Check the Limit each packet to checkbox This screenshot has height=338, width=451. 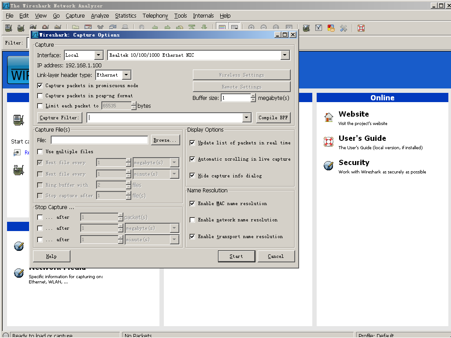click(x=40, y=106)
